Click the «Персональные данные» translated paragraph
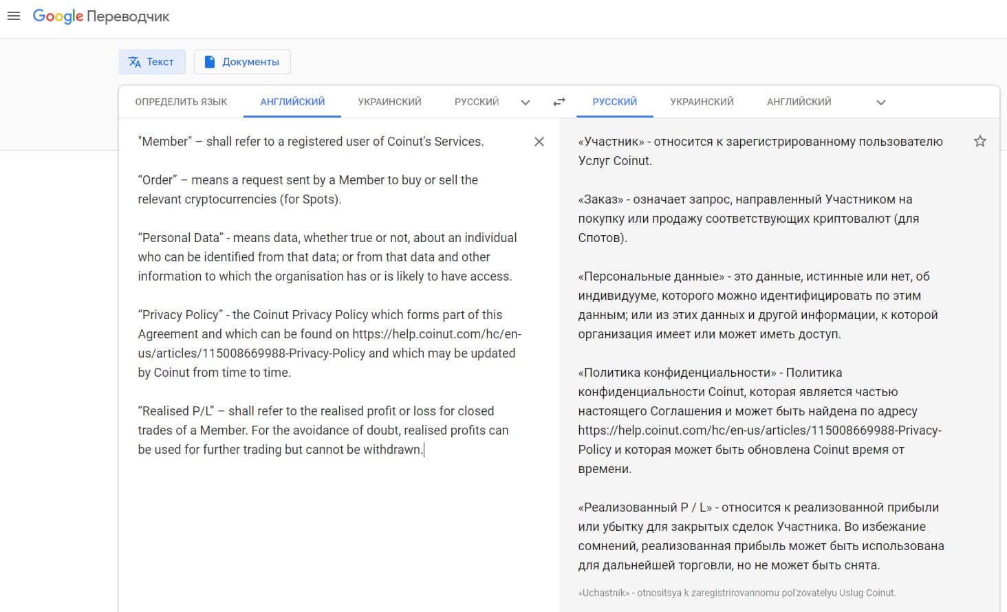Screen dimensions: 1007x612 758,305
